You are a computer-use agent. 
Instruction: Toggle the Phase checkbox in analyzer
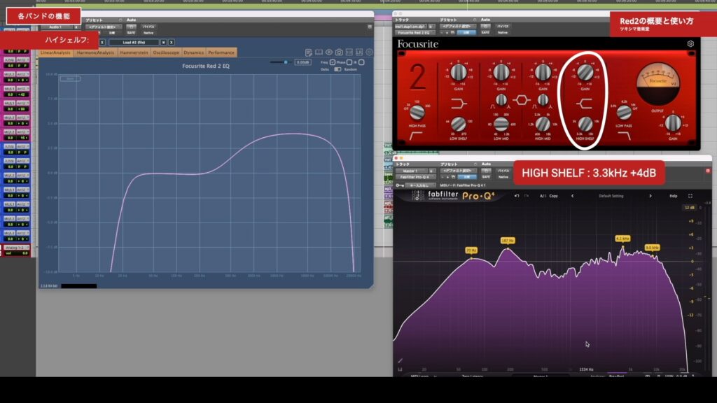click(x=349, y=62)
